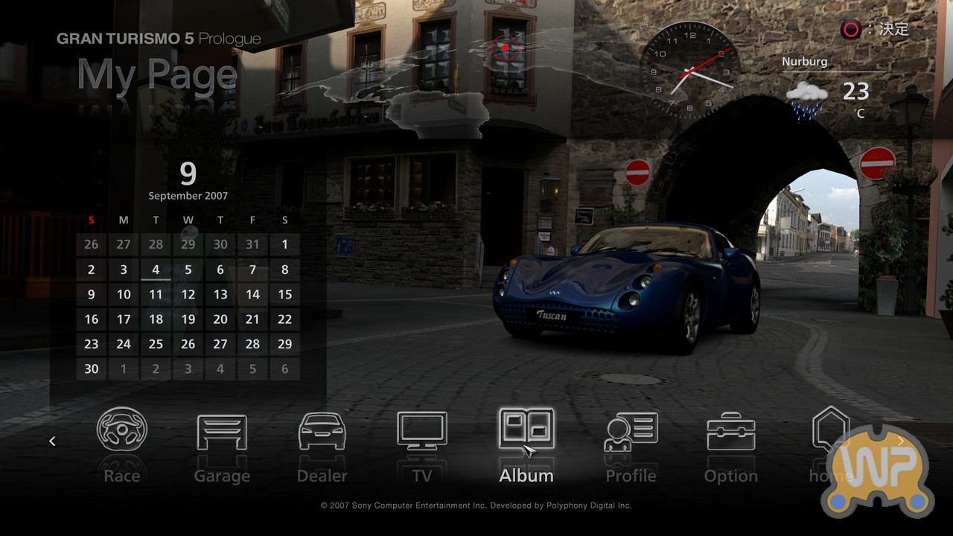The height and width of the screenshot is (536, 953).
Task: Select the Album menu label
Action: tap(526, 476)
